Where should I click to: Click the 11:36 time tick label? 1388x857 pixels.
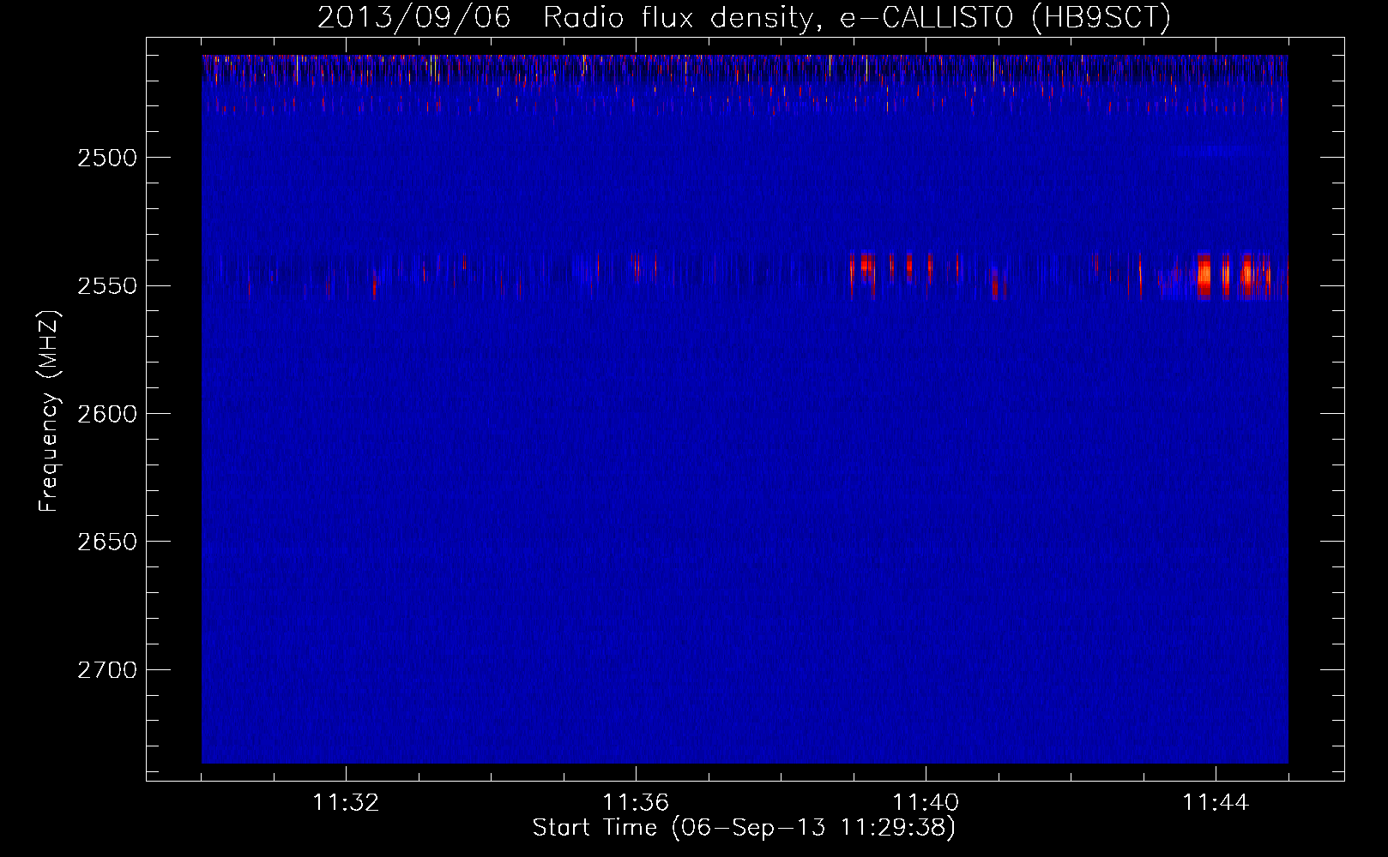pos(636,803)
